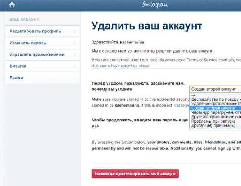Click Навсегда деактивировать мой аккаунт button

click(x=135, y=174)
